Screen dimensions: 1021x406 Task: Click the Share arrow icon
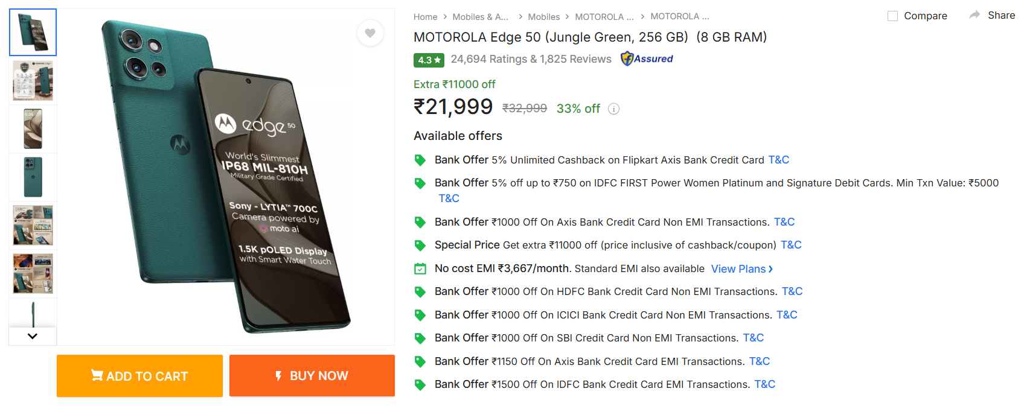coord(975,15)
